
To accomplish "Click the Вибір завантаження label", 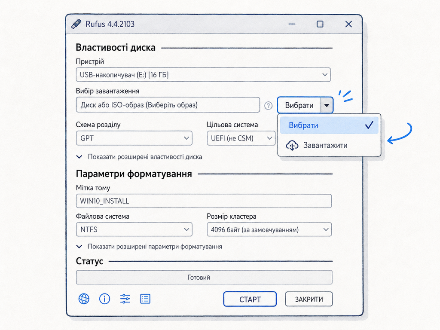I will pyautogui.click(x=107, y=91).
